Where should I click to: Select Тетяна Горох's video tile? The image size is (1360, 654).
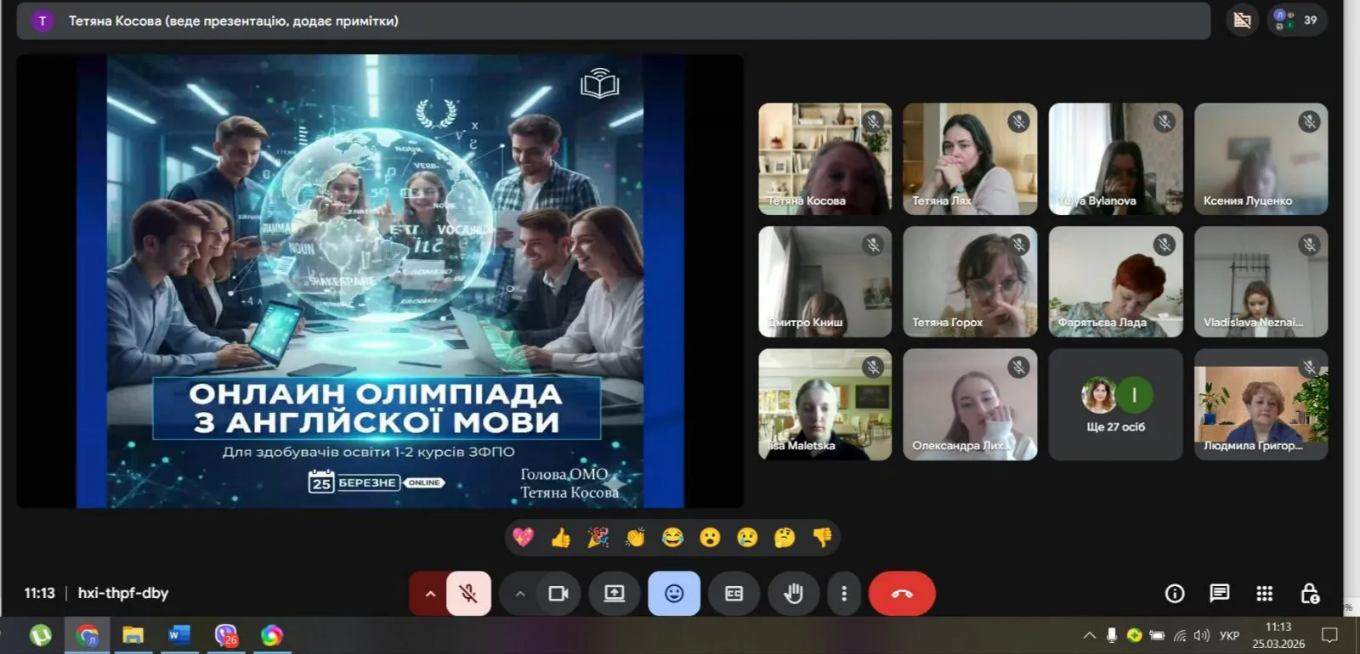click(970, 282)
